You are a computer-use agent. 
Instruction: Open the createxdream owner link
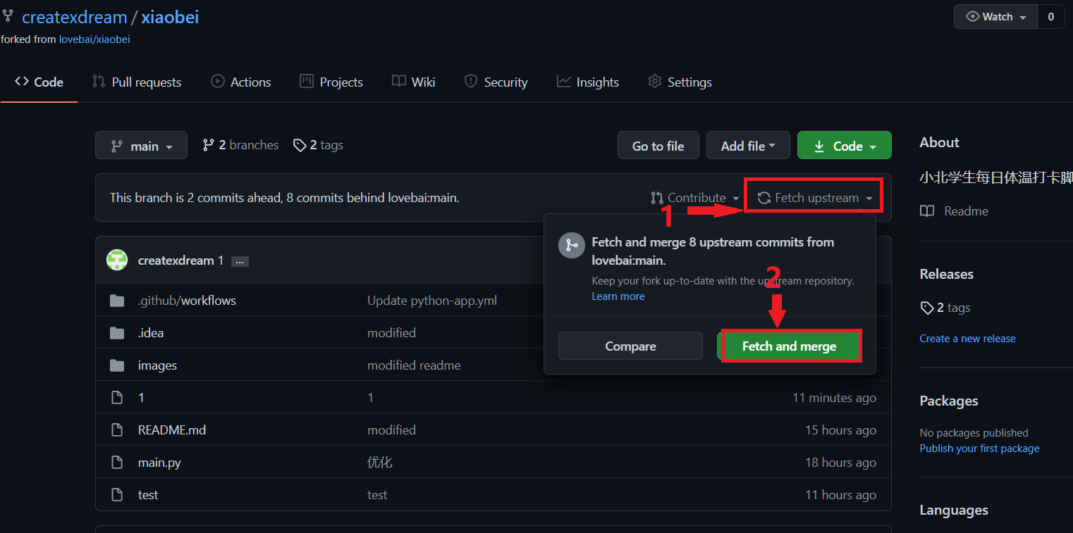pyautogui.click(x=75, y=17)
